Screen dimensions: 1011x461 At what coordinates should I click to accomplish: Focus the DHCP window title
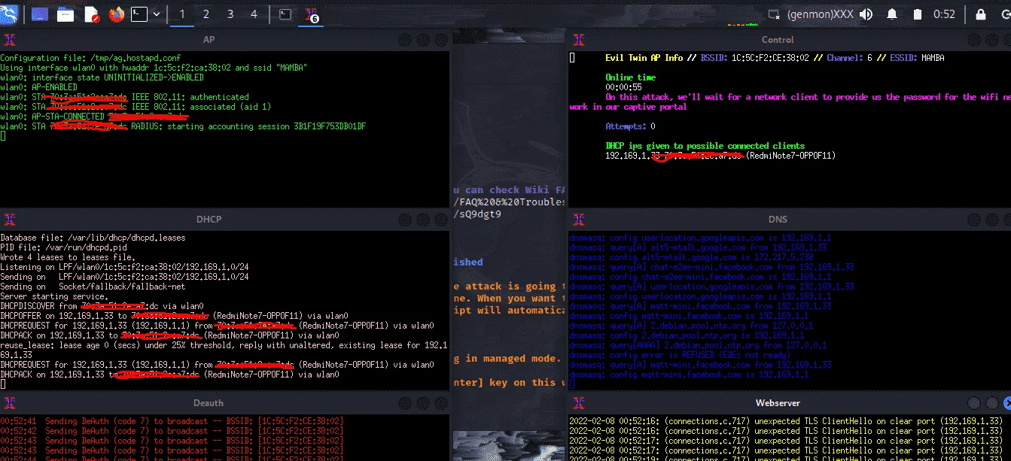coord(209,220)
